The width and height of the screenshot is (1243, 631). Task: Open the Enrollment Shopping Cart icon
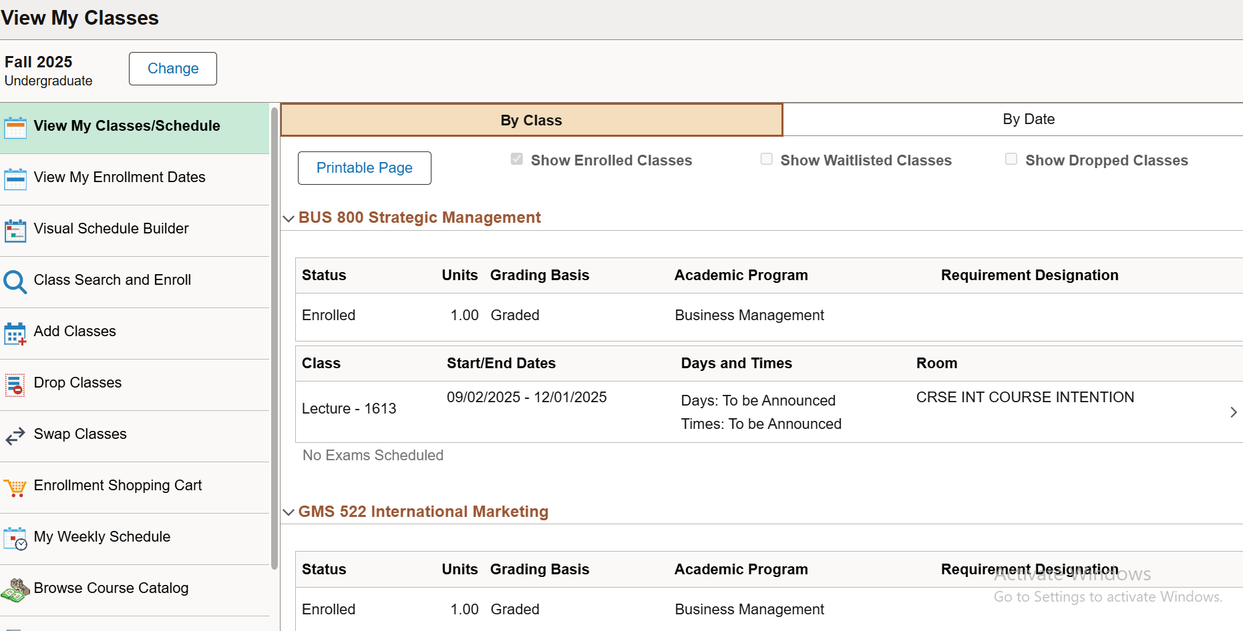(15, 487)
